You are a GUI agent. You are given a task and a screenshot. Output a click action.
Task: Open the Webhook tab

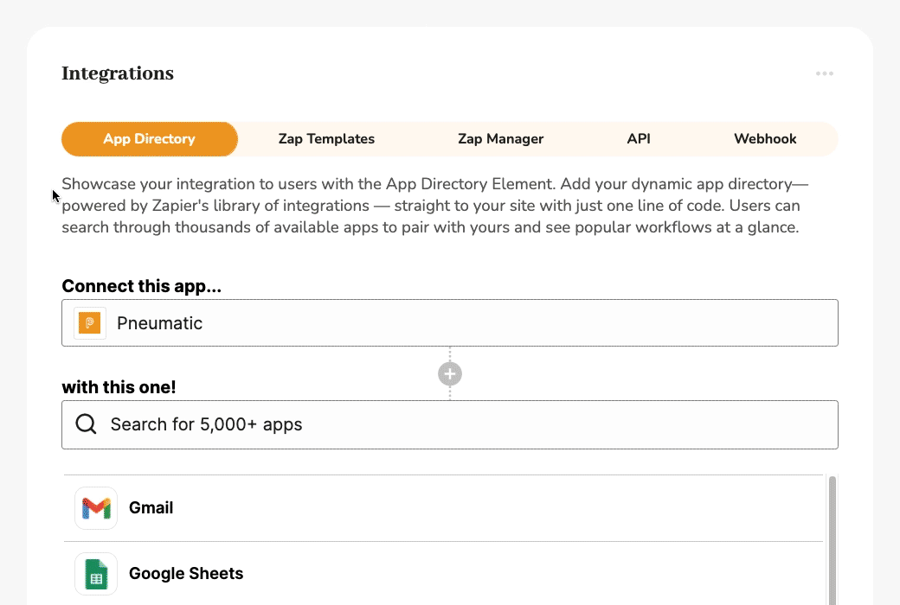[x=765, y=139]
